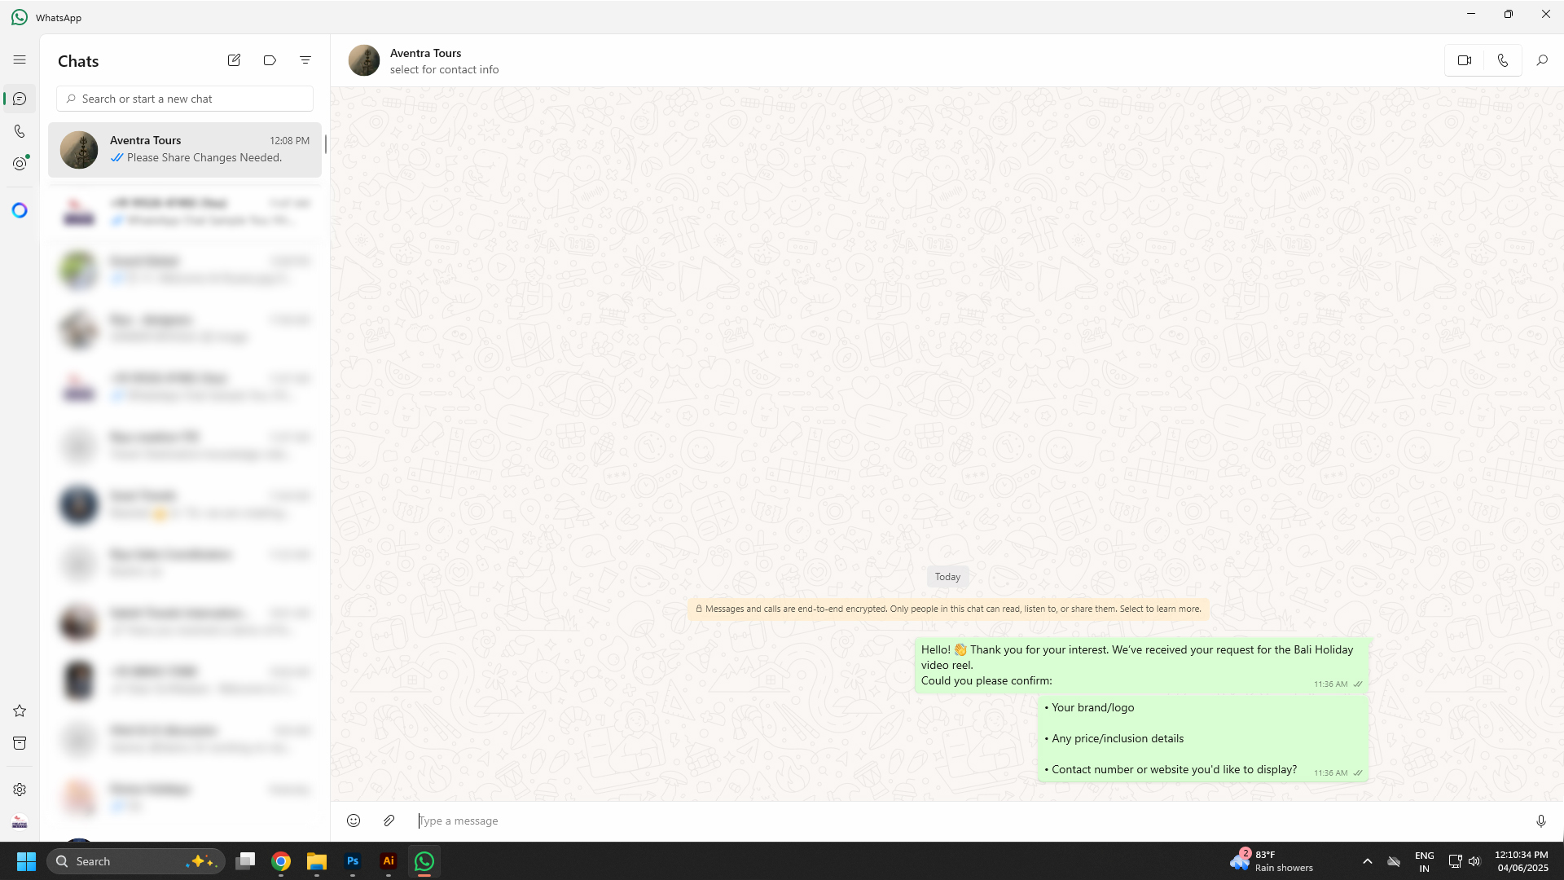Image resolution: width=1564 pixels, height=880 pixels.
Task: Open your profile picture in sidebar
Action: tap(20, 822)
